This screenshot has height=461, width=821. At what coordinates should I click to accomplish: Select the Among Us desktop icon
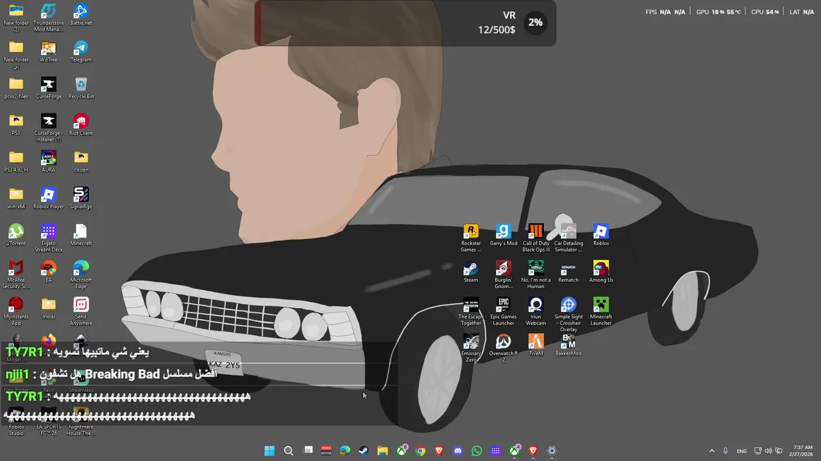[601, 271]
